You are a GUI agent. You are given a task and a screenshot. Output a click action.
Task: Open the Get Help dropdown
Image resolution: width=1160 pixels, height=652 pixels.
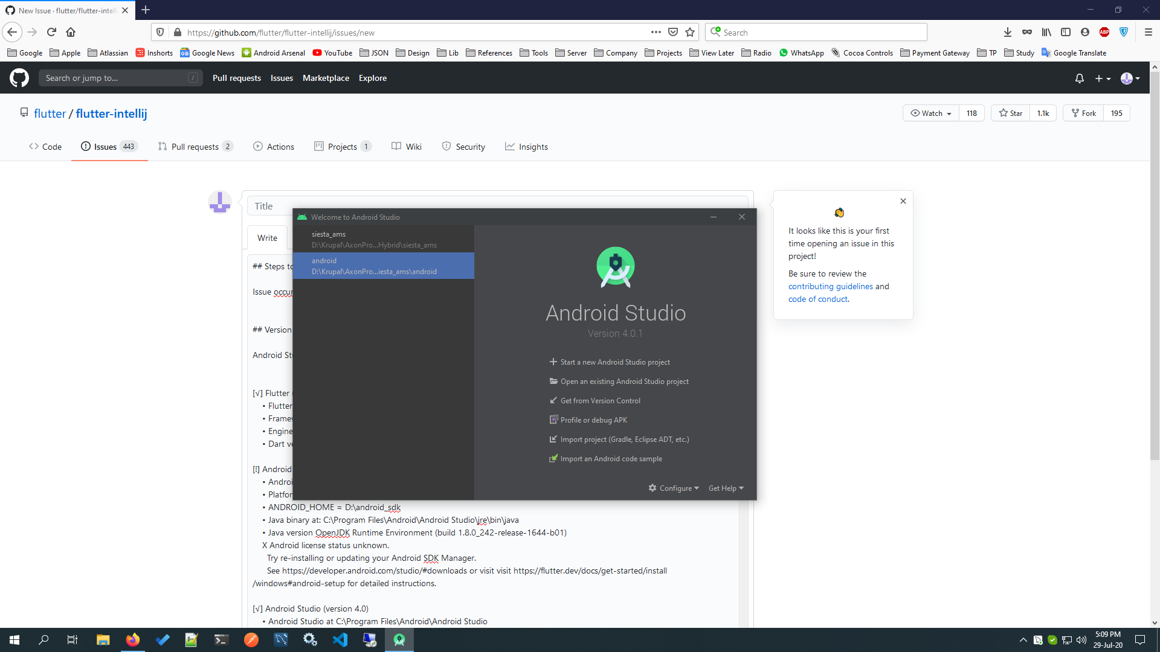point(725,488)
